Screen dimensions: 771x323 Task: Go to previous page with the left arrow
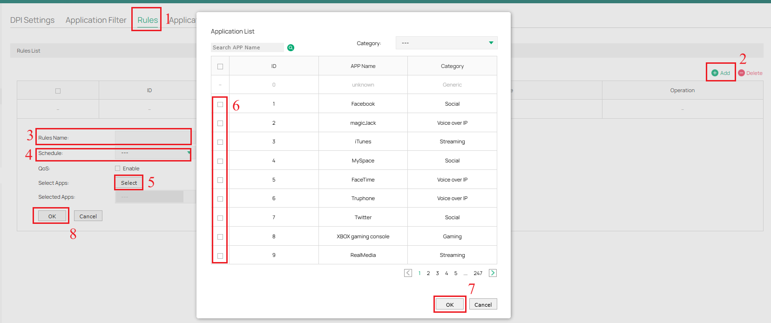[x=408, y=273]
